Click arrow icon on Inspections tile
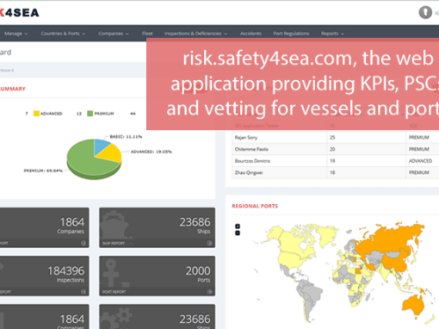 pos(83,292)
